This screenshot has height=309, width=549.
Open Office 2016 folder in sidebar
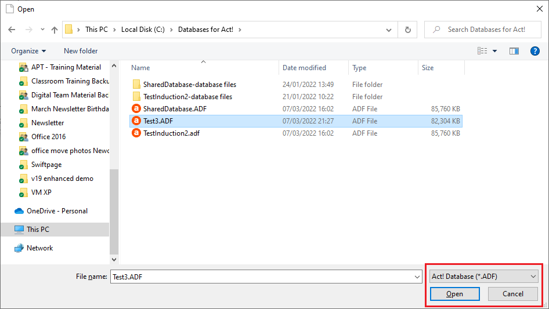tap(49, 137)
